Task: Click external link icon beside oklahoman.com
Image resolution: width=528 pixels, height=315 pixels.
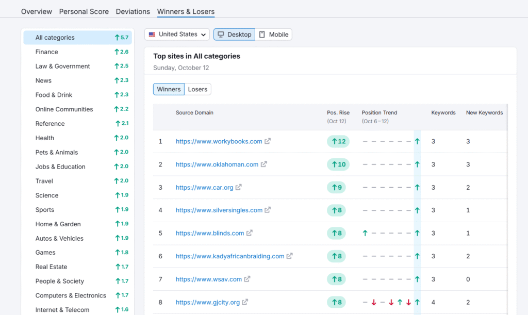Action: click(x=263, y=164)
